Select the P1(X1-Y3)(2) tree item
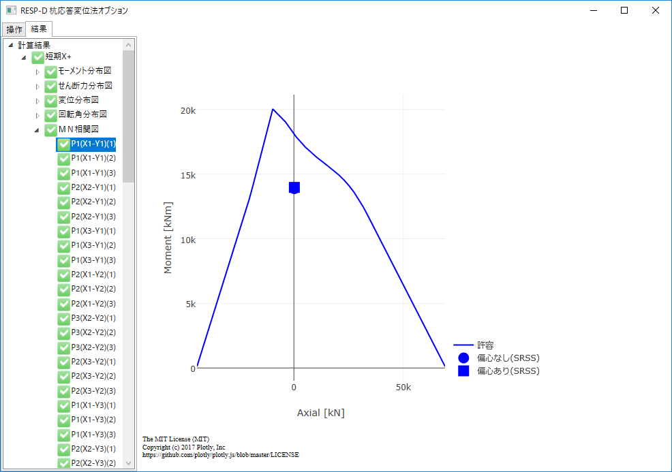Screen dimensions: 672x472 93,420
